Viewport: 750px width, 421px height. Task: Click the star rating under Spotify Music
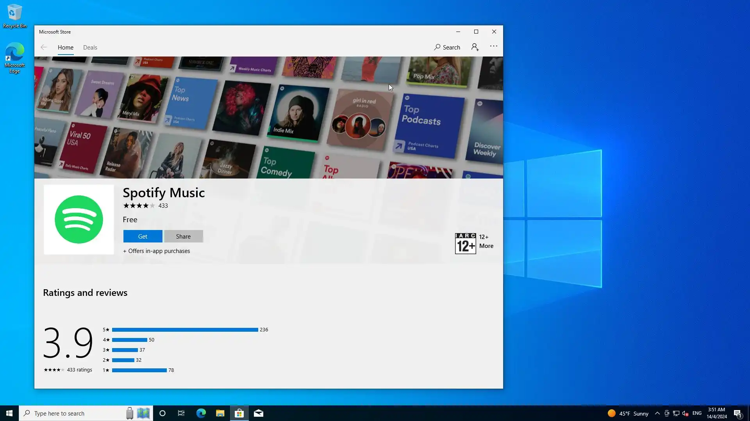[139, 206]
